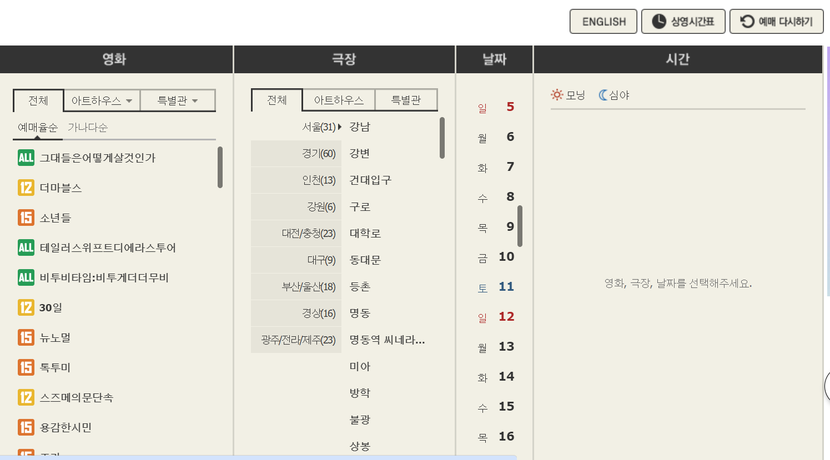This screenshot has width=830, height=460.
Task: Click 12 rating badge beside 스즈메의문단속
Action: (x=26, y=397)
